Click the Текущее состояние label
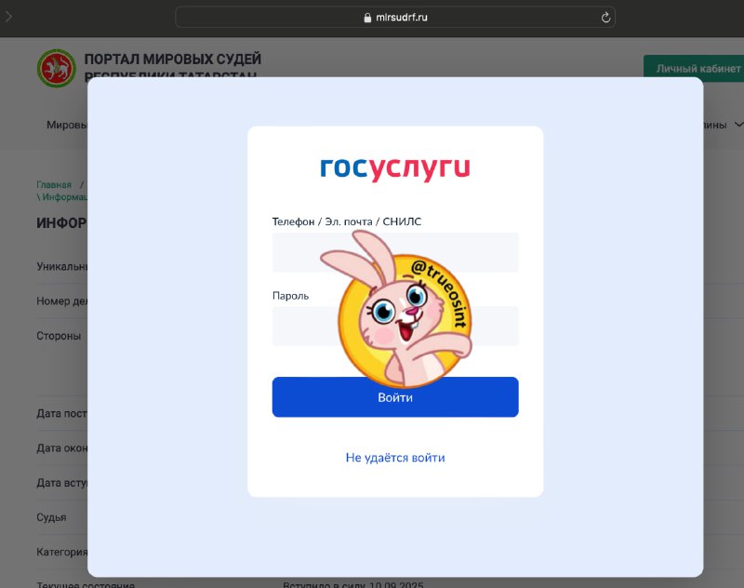This screenshot has height=588, width=744. (x=86, y=584)
